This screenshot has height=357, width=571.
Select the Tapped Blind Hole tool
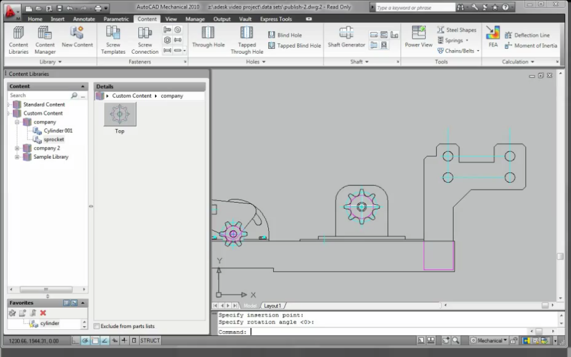[x=294, y=46]
